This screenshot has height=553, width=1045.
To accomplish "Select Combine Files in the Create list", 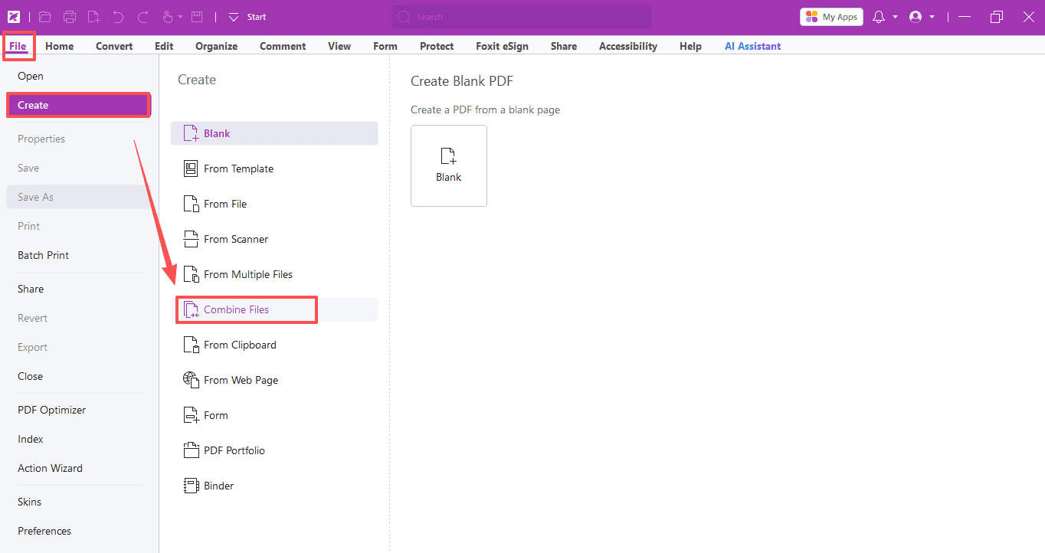I will tap(274, 309).
